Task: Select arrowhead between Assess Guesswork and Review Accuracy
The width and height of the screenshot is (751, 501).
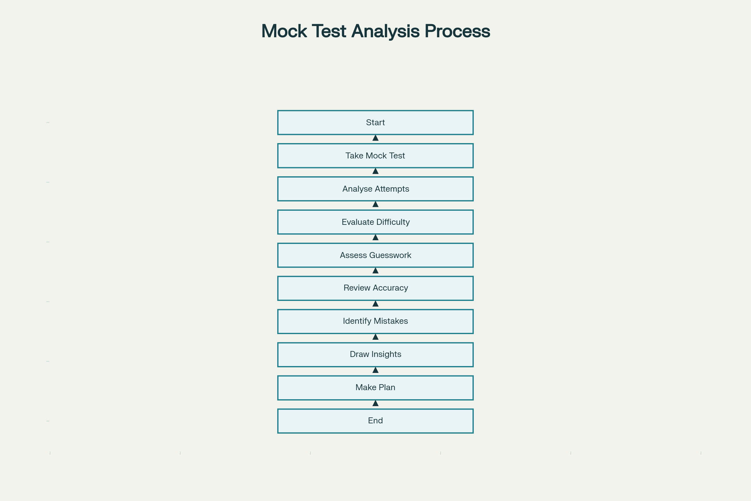Action: tap(375, 271)
